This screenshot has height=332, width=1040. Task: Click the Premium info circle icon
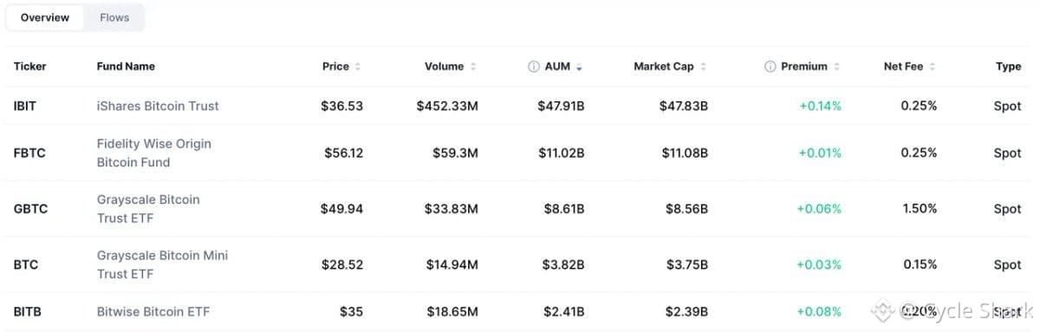coord(770,67)
